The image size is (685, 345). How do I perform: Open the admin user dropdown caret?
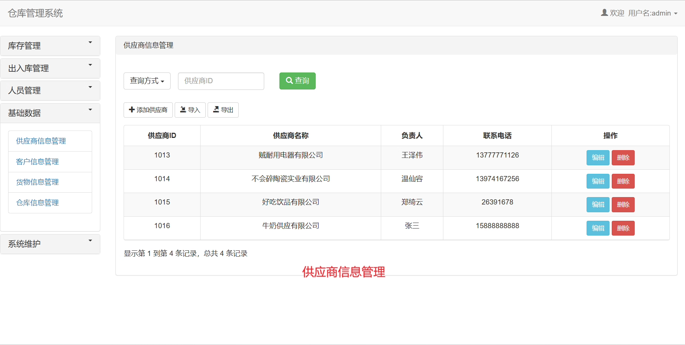coord(676,13)
